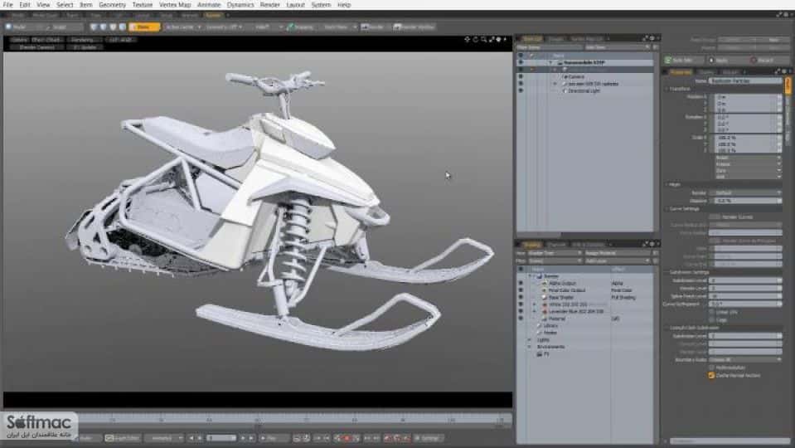
Task: Click the Assign Material button
Action: (617, 253)
